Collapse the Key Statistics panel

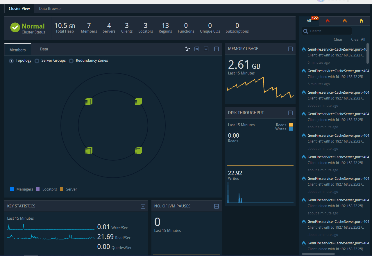[143, 206]
